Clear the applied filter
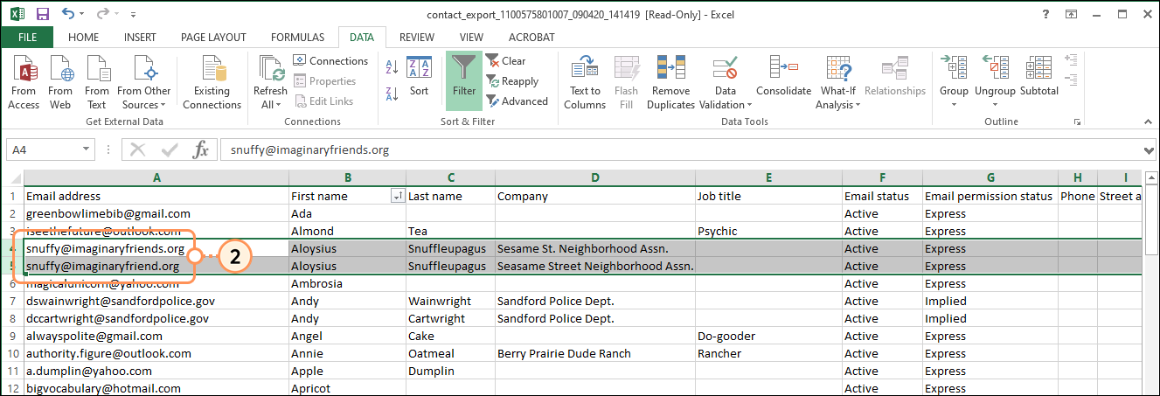The height and width of the screenshot is (396, 1160). tap(506, 60)
